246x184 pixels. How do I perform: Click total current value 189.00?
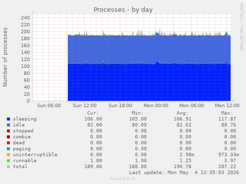click(93, 167)
